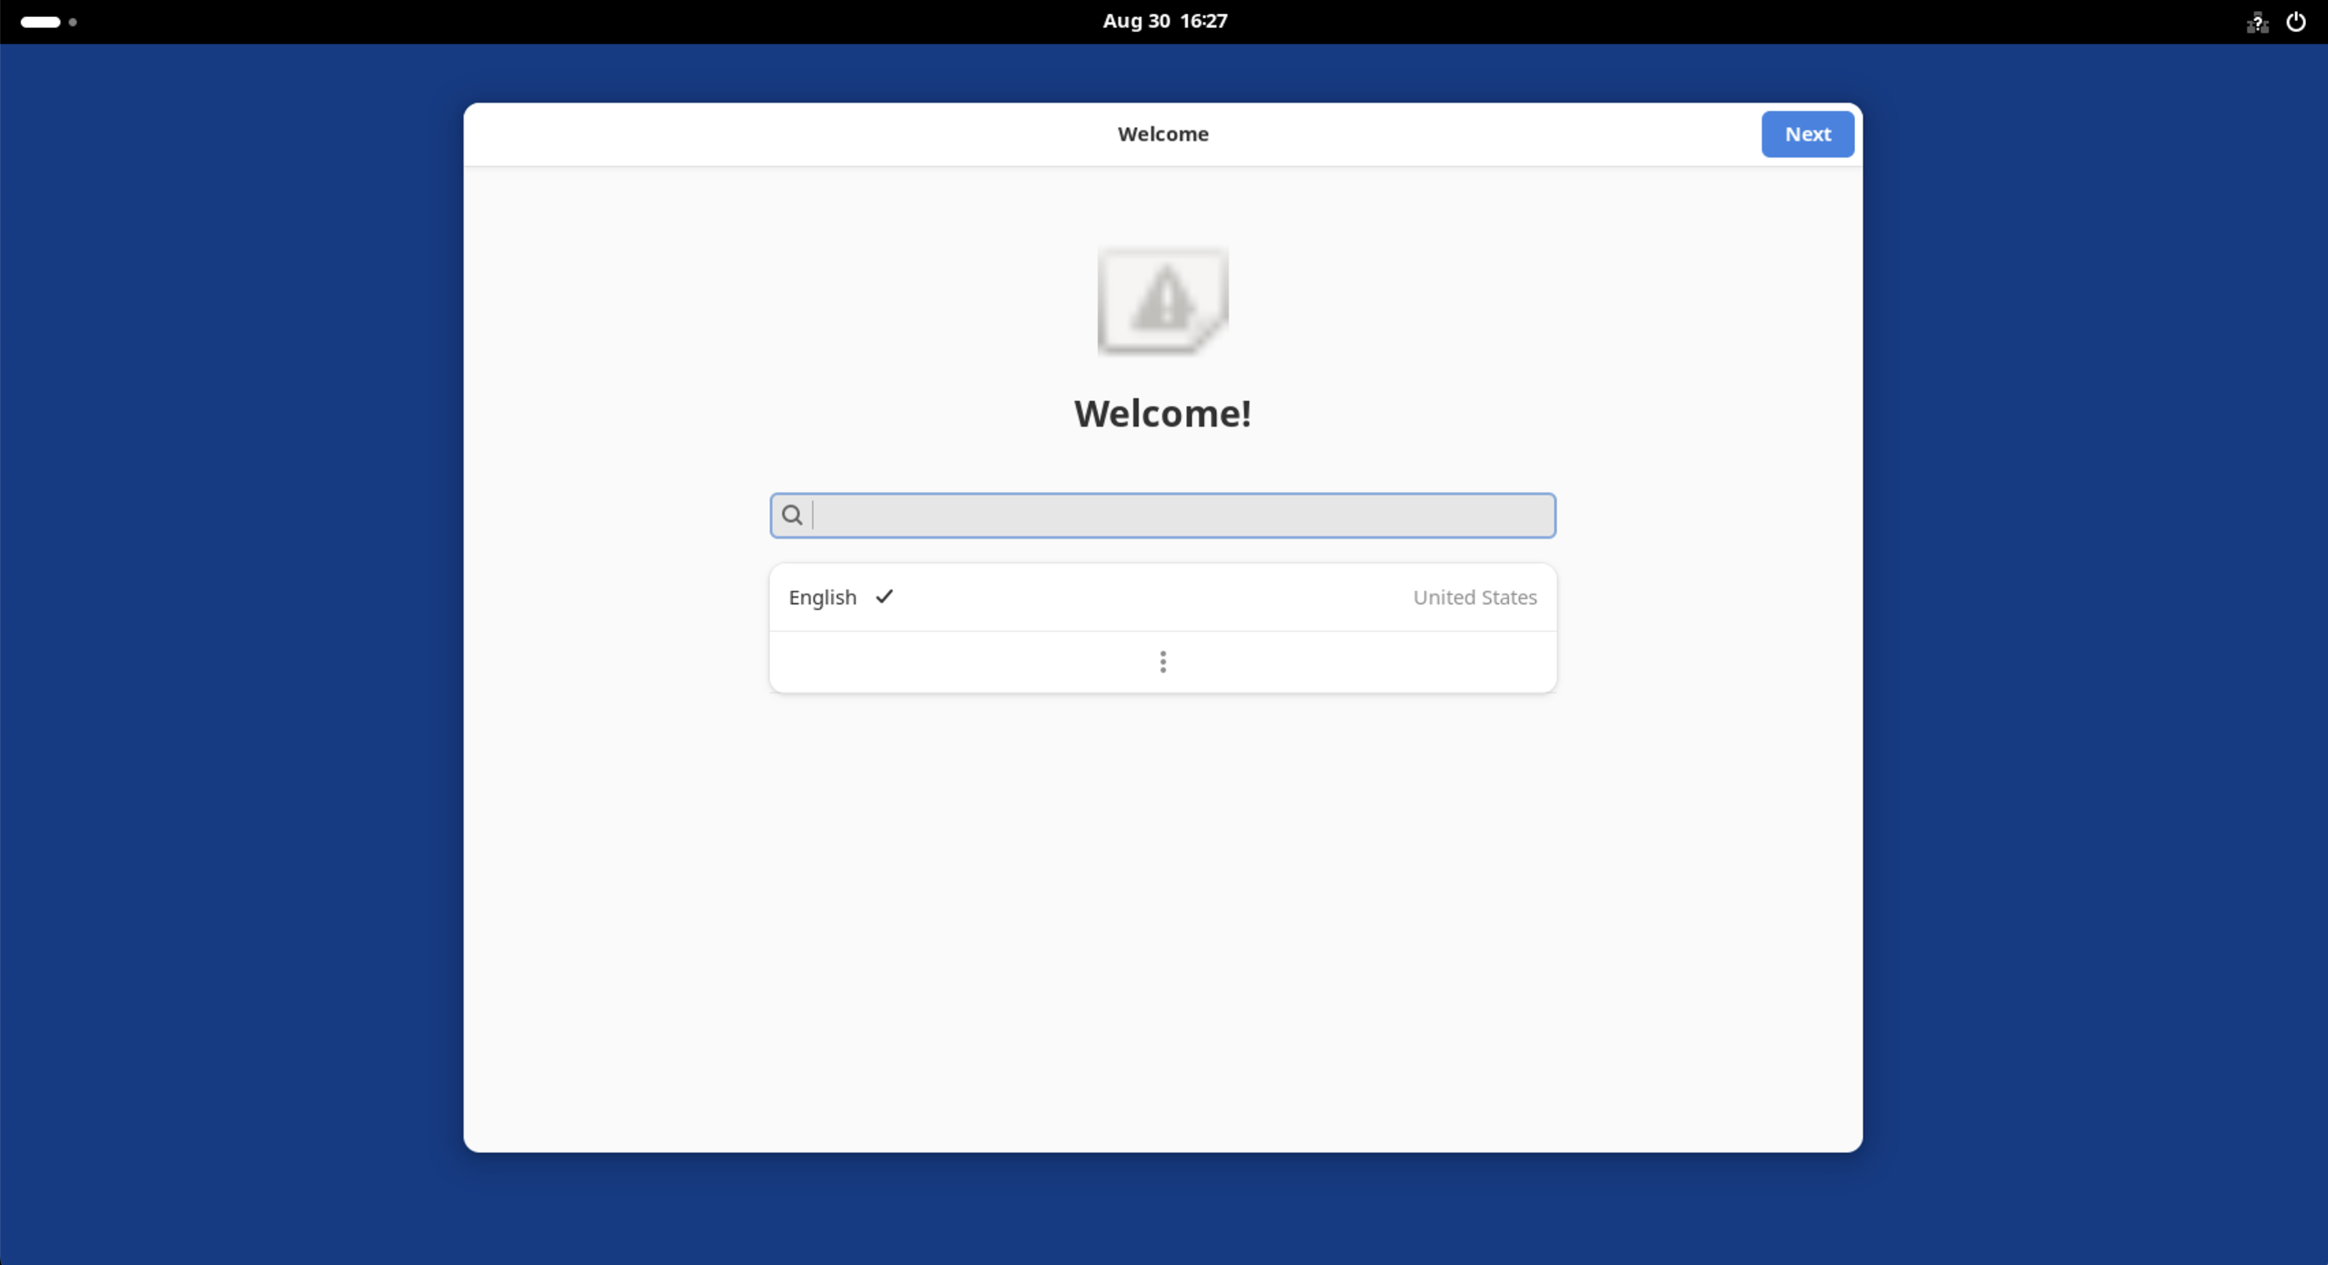Open the clock menu showing 16:27
The width and height of the screenshot is (2328, 1265).
tap(1204, 20)
